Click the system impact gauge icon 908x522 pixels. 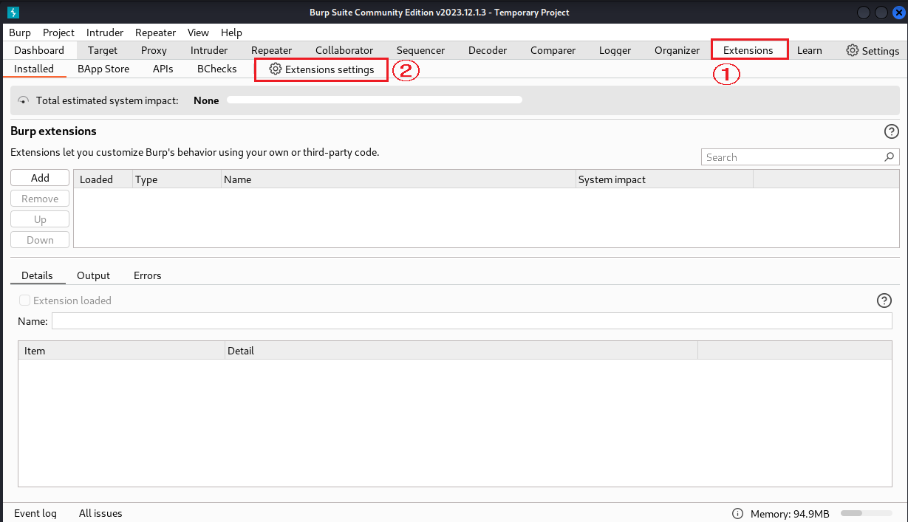tap(23, 100)
